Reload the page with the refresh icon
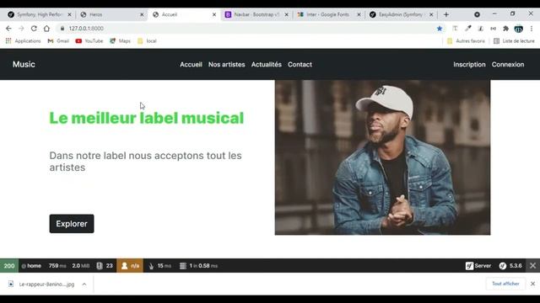This screenshot has height=303, width=540. pyautogui.click(x=34, y=29)
